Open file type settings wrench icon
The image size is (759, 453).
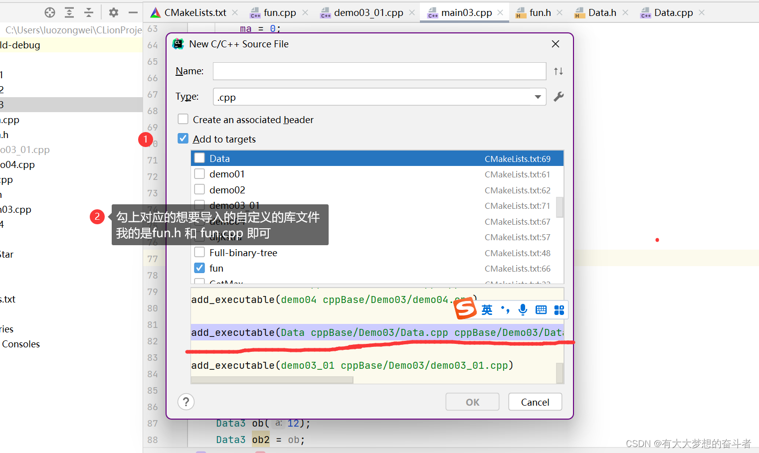coord(559,97)
